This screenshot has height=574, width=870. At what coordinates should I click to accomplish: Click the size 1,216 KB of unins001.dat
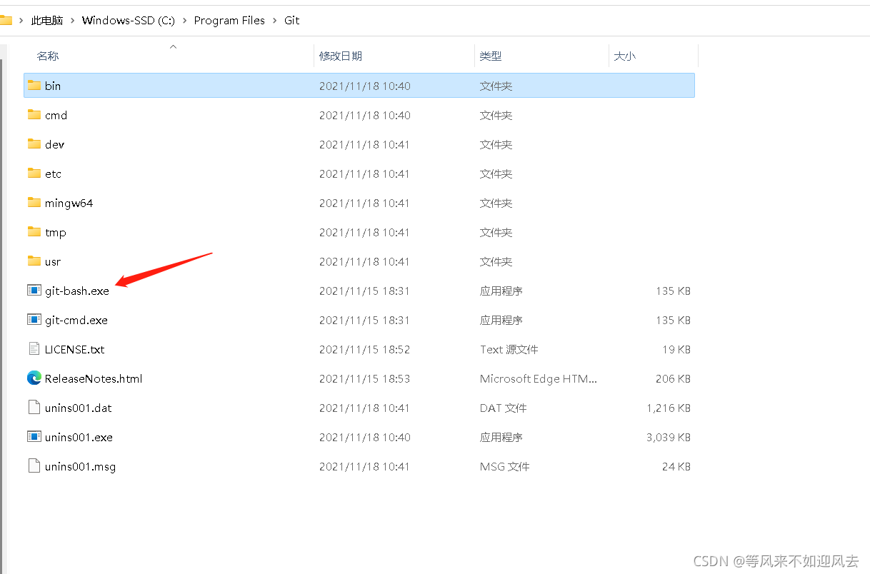coord(669,408)
